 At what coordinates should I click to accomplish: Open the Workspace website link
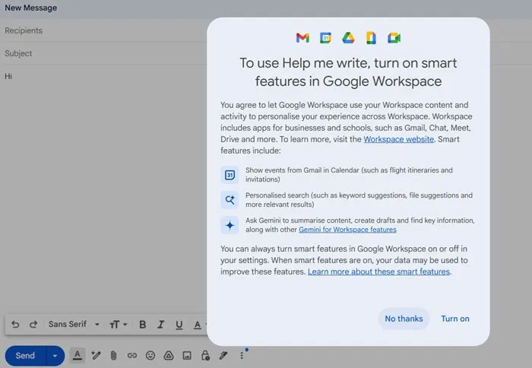pos(398,140)
